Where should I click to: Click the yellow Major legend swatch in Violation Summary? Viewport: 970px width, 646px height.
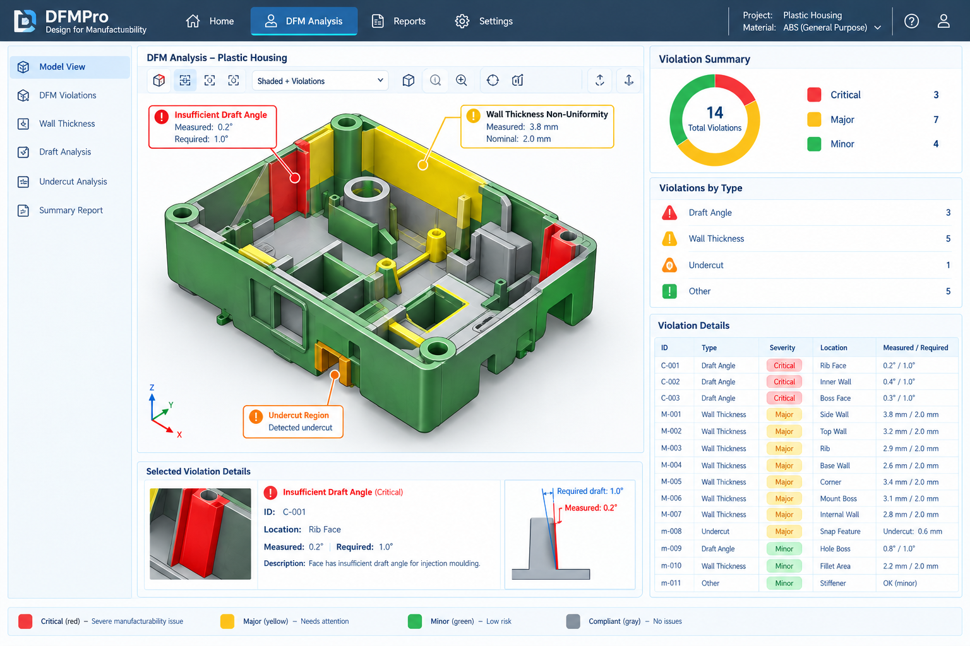click(814, 119)
